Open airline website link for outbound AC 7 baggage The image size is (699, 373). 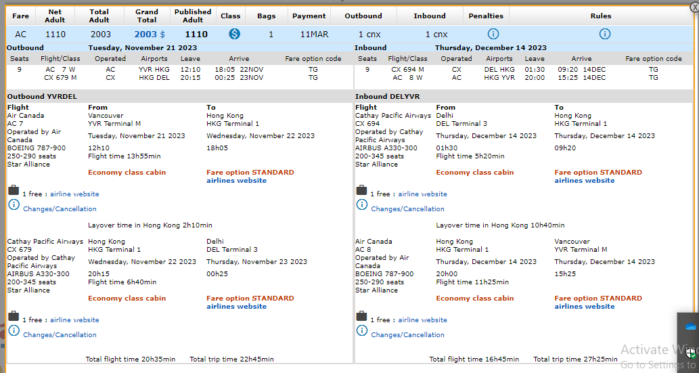tap(74, 194)
